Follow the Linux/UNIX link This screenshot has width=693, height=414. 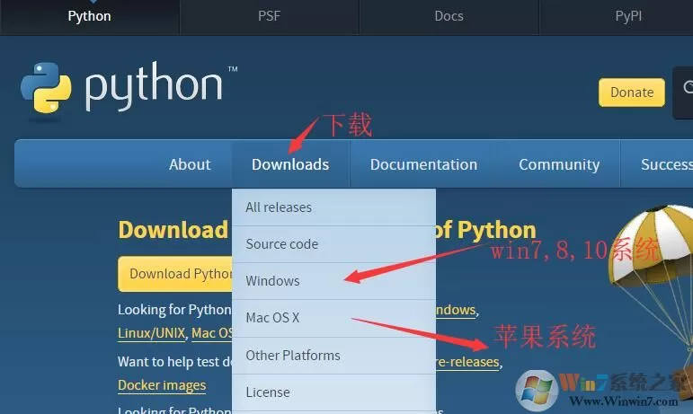pos(151,333)
